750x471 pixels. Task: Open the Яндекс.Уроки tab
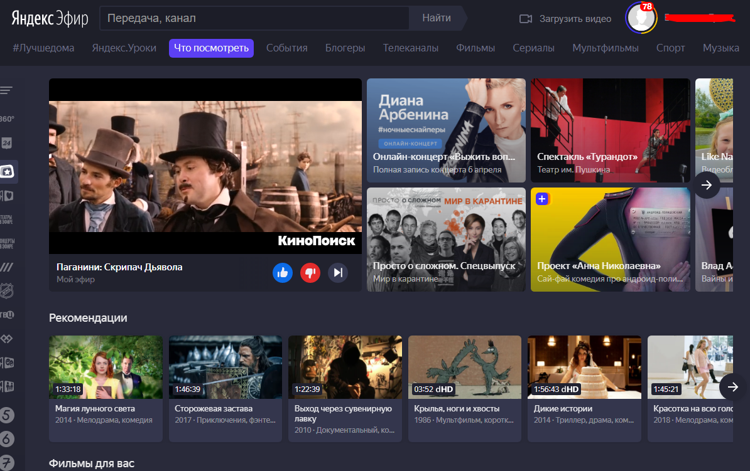124,48
